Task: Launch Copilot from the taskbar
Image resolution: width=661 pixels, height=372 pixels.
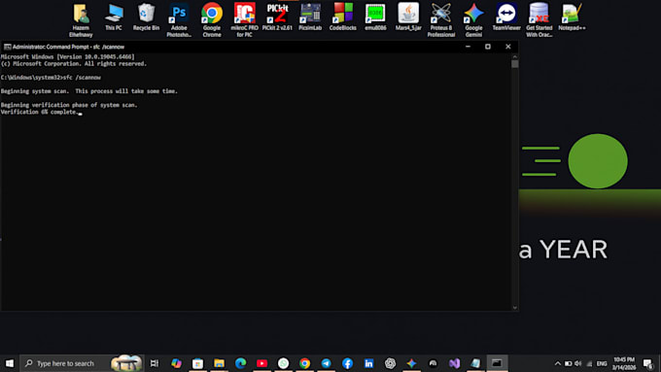Action: click(176, 363)
